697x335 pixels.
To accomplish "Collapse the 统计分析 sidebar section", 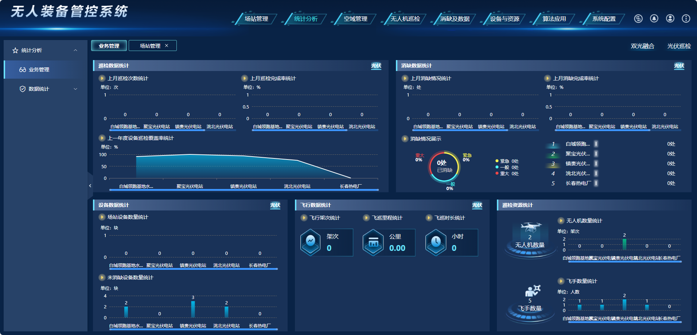I will click(x=75, y=50).
